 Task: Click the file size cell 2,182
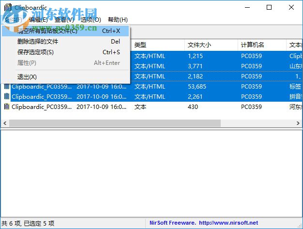click(x=195, y=76)
